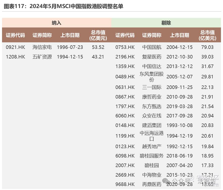Select the 康哲药业 name cell
The width and height of the screenshot is (223, 190).
(152, 97)
